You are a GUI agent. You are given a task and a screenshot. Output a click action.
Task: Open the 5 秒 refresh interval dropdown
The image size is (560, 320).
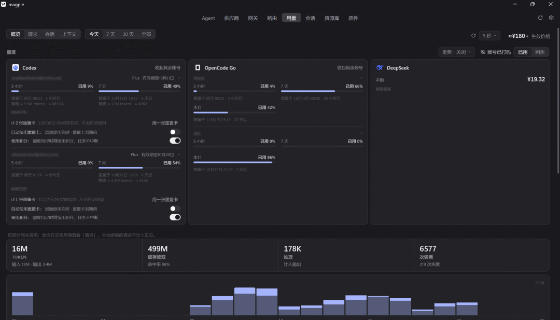pyautogui.click(x=489, y=36)
